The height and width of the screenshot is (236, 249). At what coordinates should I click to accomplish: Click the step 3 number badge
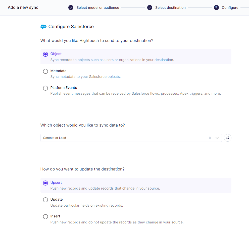tap(216, 8)
